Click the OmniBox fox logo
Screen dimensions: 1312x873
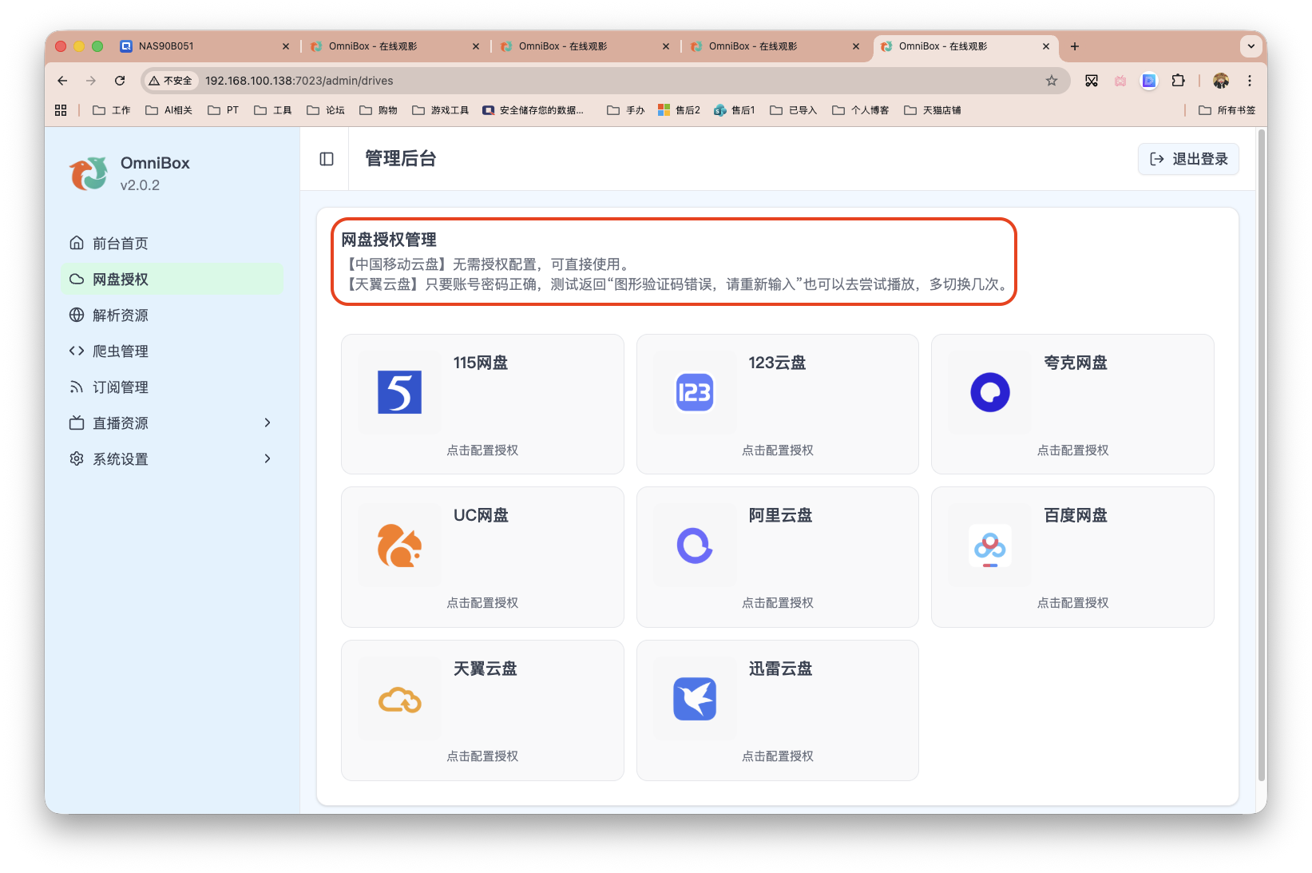point(88,173)
